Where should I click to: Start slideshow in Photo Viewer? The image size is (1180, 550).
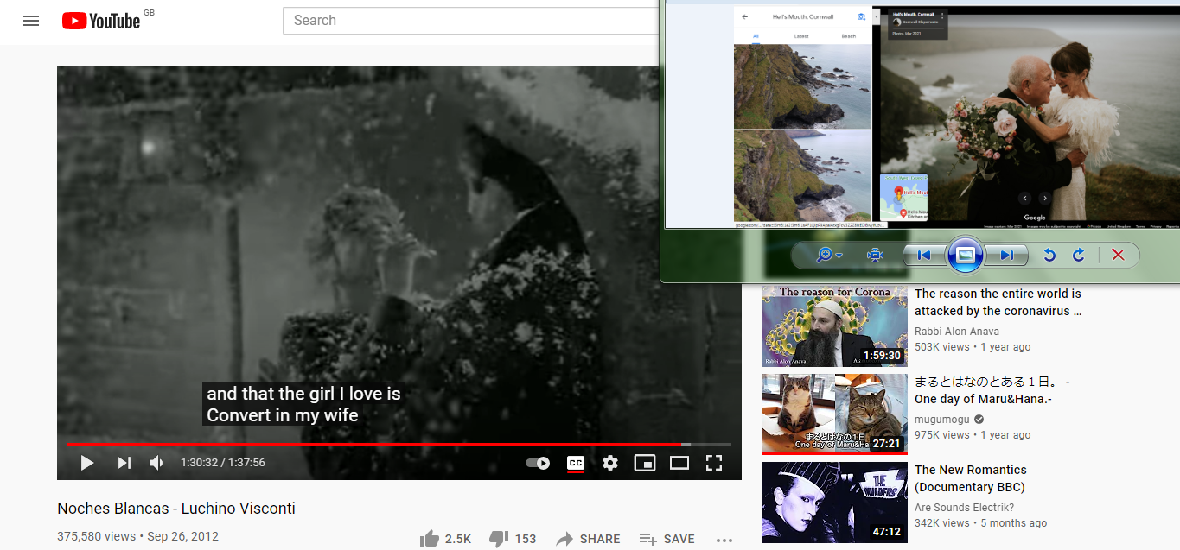(966, 256)
